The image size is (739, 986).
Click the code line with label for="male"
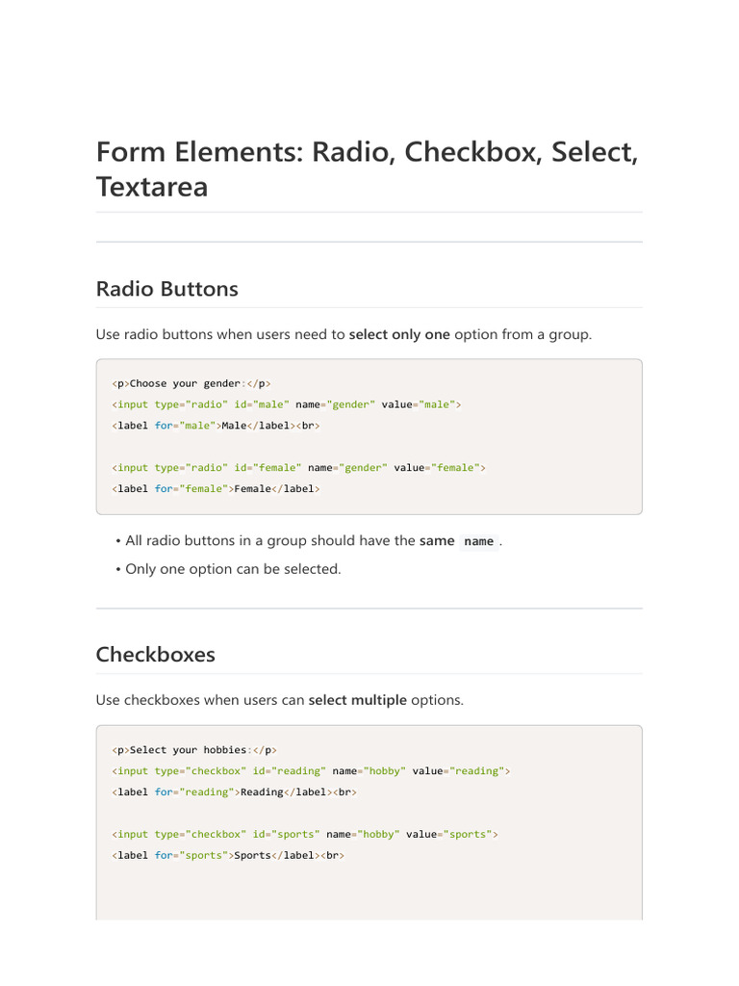[x=217, y=426]
